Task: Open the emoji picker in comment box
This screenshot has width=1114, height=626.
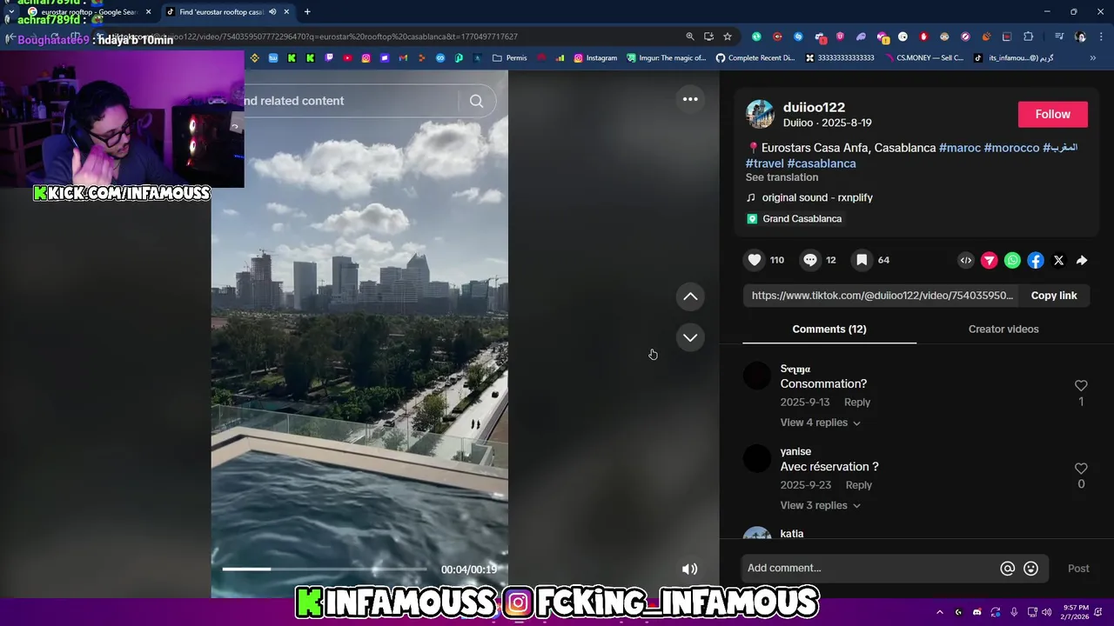Action: click(x=1030, y=568)
